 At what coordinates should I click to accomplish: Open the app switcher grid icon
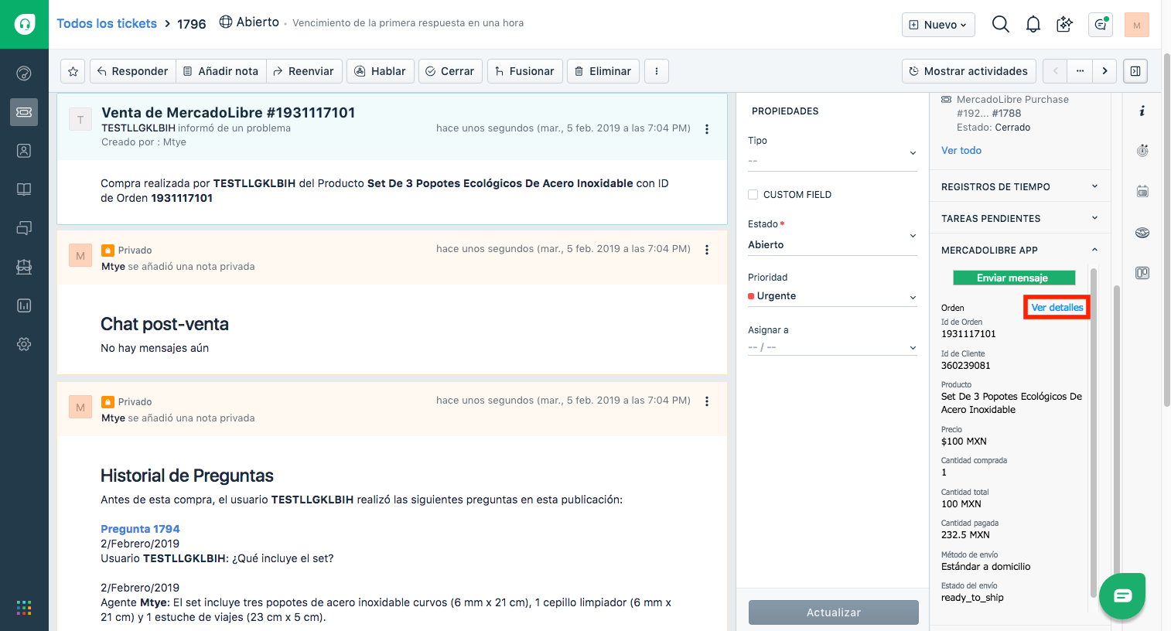click(x=24, y=608)
